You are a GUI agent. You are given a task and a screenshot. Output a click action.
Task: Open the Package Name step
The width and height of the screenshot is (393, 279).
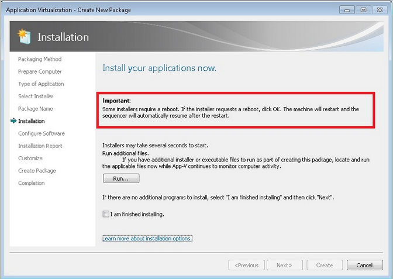[x=35, y=109]
